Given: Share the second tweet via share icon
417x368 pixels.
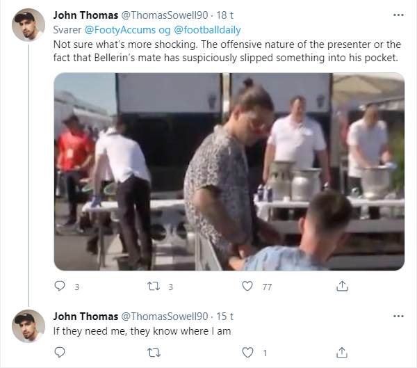Looking at the screenshot, I should tap(342, 353).
